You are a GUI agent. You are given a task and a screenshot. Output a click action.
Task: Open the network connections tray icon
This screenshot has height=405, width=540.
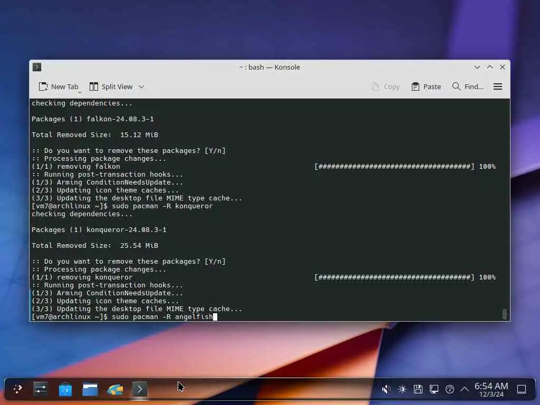(434, 390)
